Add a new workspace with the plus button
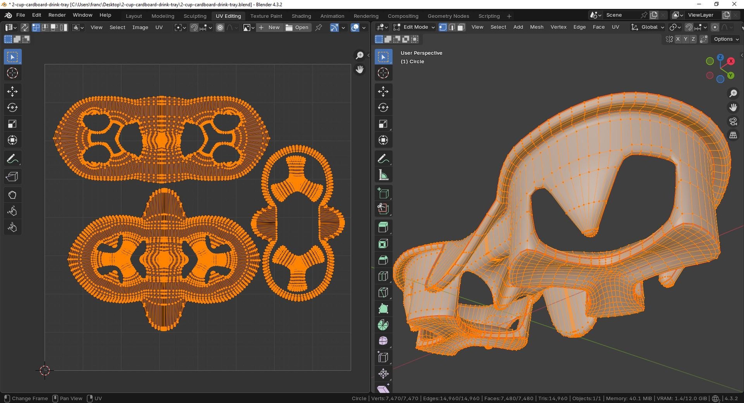 [509, 16]
